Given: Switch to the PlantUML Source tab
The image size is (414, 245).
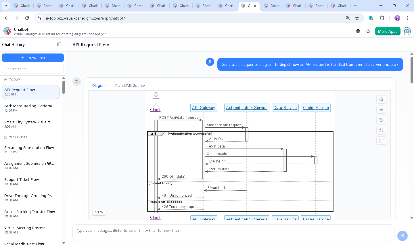Looking at the screenshot, I should click(130, 86).
